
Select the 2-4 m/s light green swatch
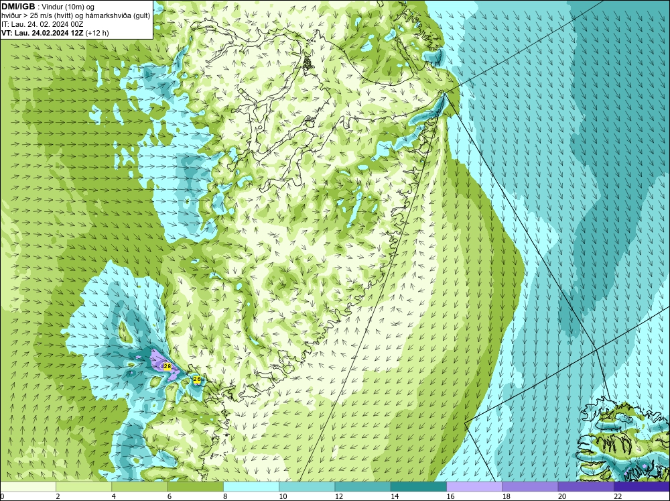click(84, 486)
